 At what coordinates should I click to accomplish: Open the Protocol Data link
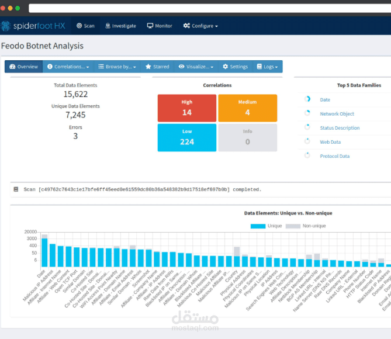335,156
